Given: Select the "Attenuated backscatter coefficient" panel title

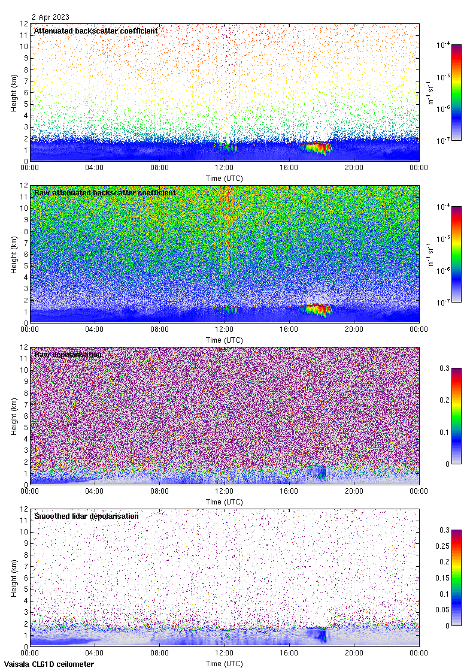Looking at the screenshot, I should [96, 31].
